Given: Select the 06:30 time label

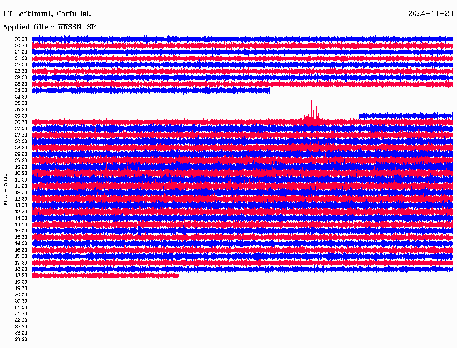Looking at the screenshot, I should (21, 122).
